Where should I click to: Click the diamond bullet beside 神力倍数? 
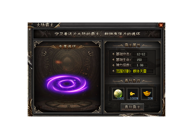point(114,65)
